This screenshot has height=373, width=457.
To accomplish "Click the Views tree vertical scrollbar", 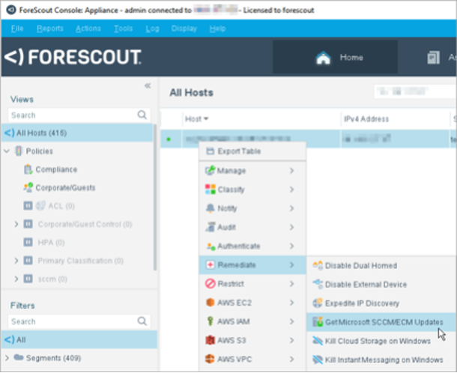I will point(155,197).
